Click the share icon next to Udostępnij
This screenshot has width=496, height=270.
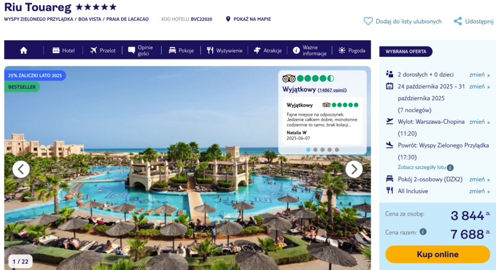(458, 21)
